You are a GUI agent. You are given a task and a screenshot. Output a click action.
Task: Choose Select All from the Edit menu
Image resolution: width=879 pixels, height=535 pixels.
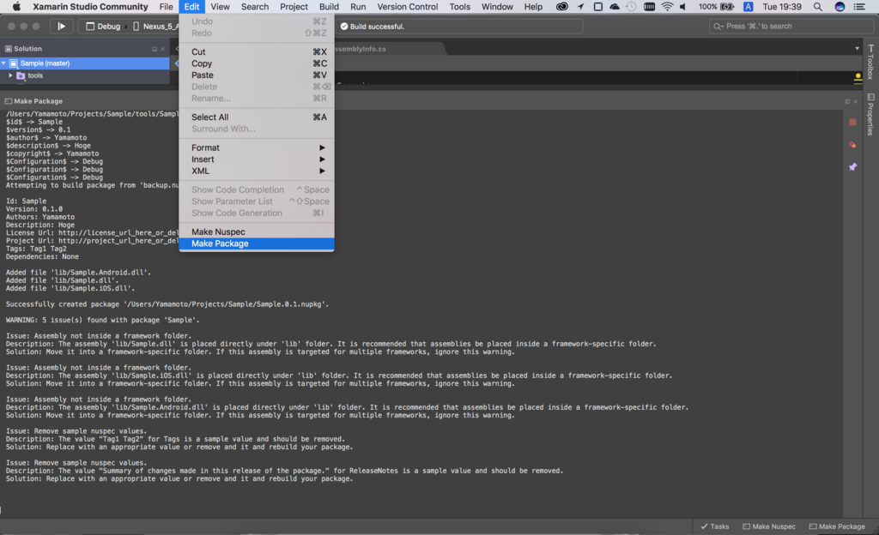pyautogui.click(x=257, y=117)
